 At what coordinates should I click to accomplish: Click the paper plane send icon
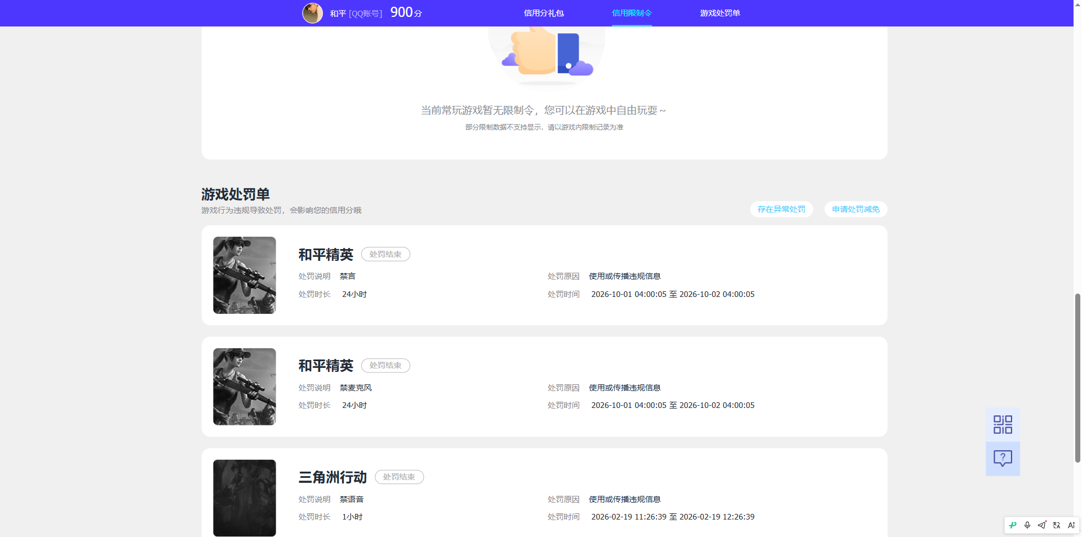[x=1042, y=525]
